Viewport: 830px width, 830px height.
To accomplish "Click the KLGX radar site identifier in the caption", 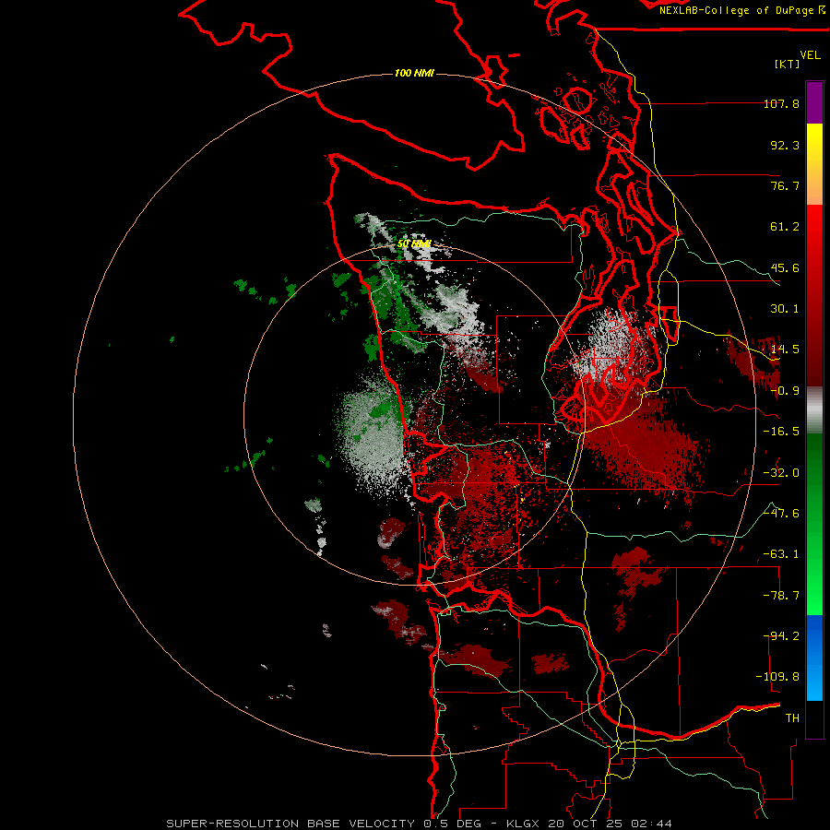I will 524,824.
